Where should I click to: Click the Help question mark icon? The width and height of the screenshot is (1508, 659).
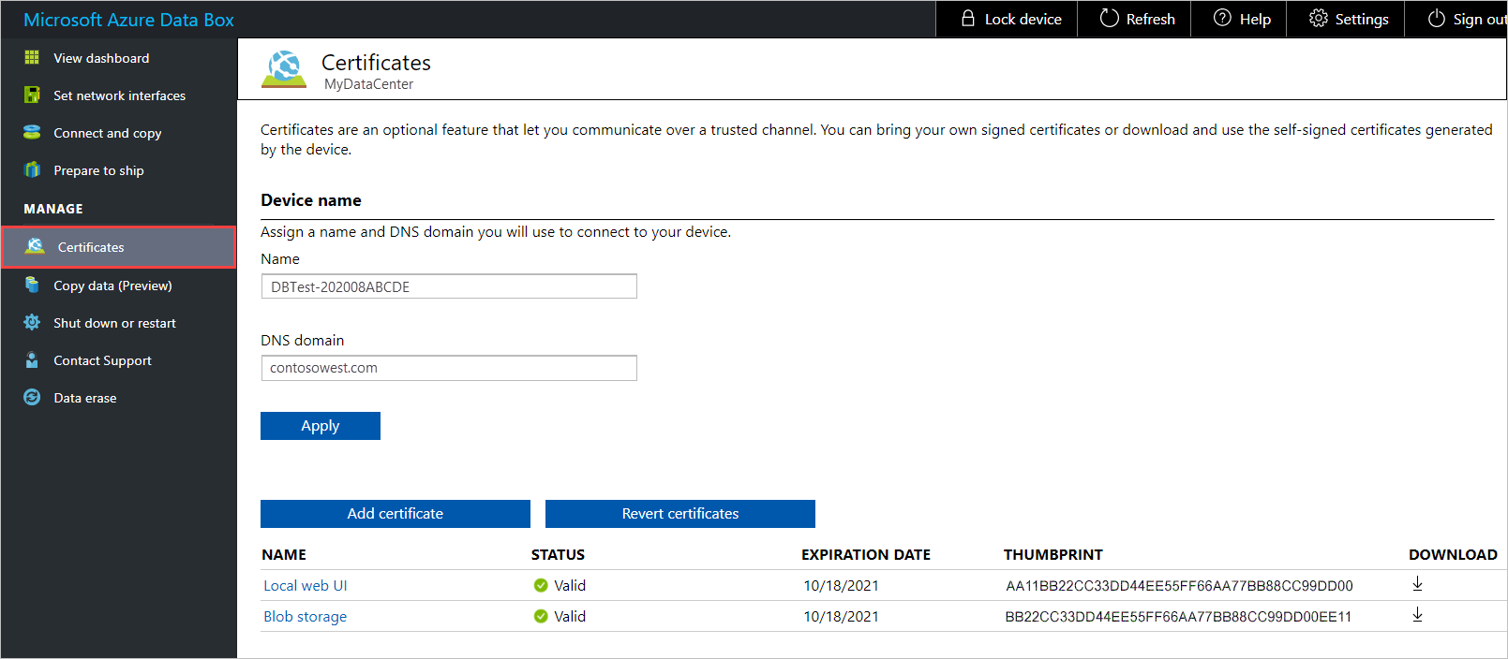point(1222,18)
